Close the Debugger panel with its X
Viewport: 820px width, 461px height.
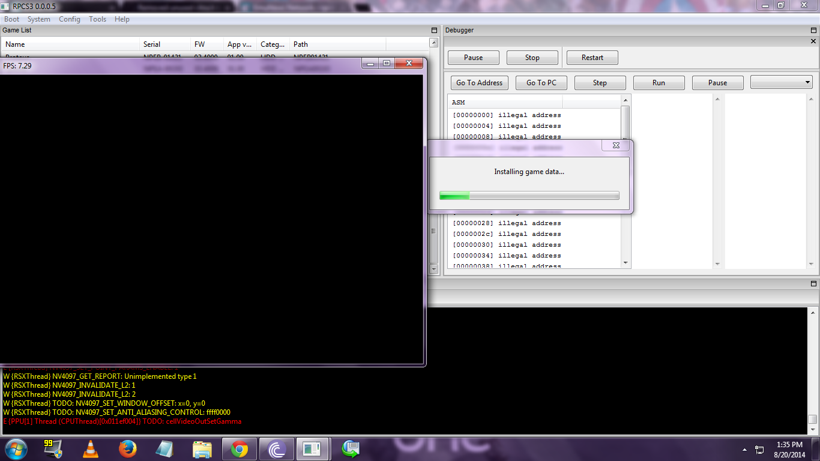813,41
